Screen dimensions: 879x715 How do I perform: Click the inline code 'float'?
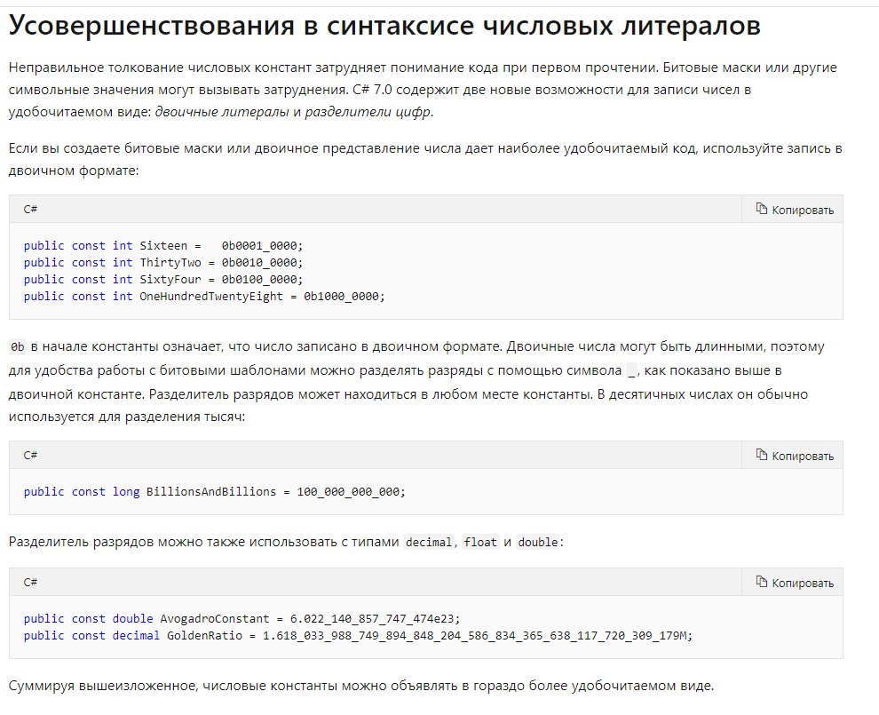480,543
